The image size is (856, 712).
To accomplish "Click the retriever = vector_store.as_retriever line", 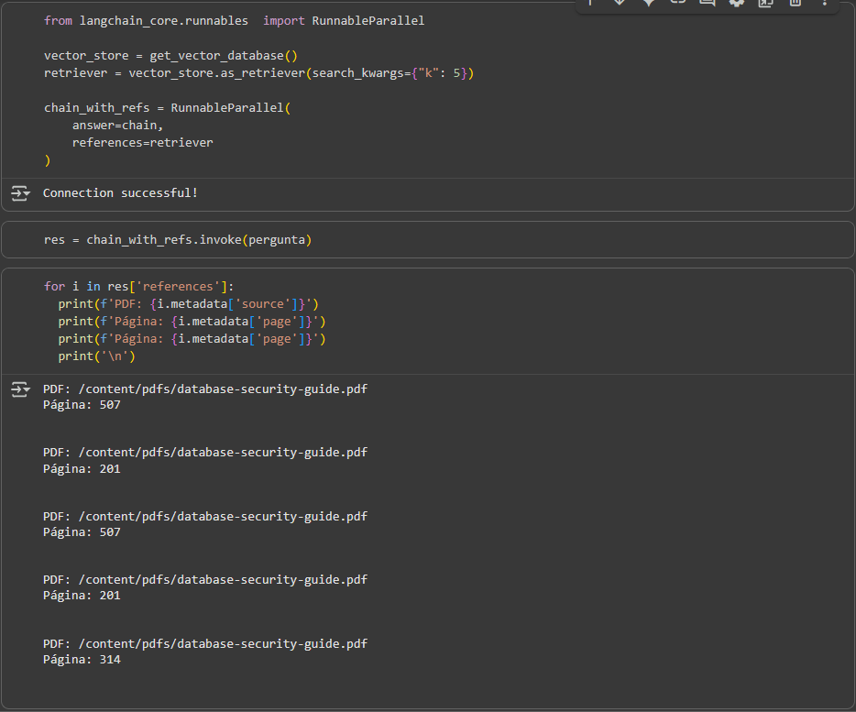I will point(258,72).
